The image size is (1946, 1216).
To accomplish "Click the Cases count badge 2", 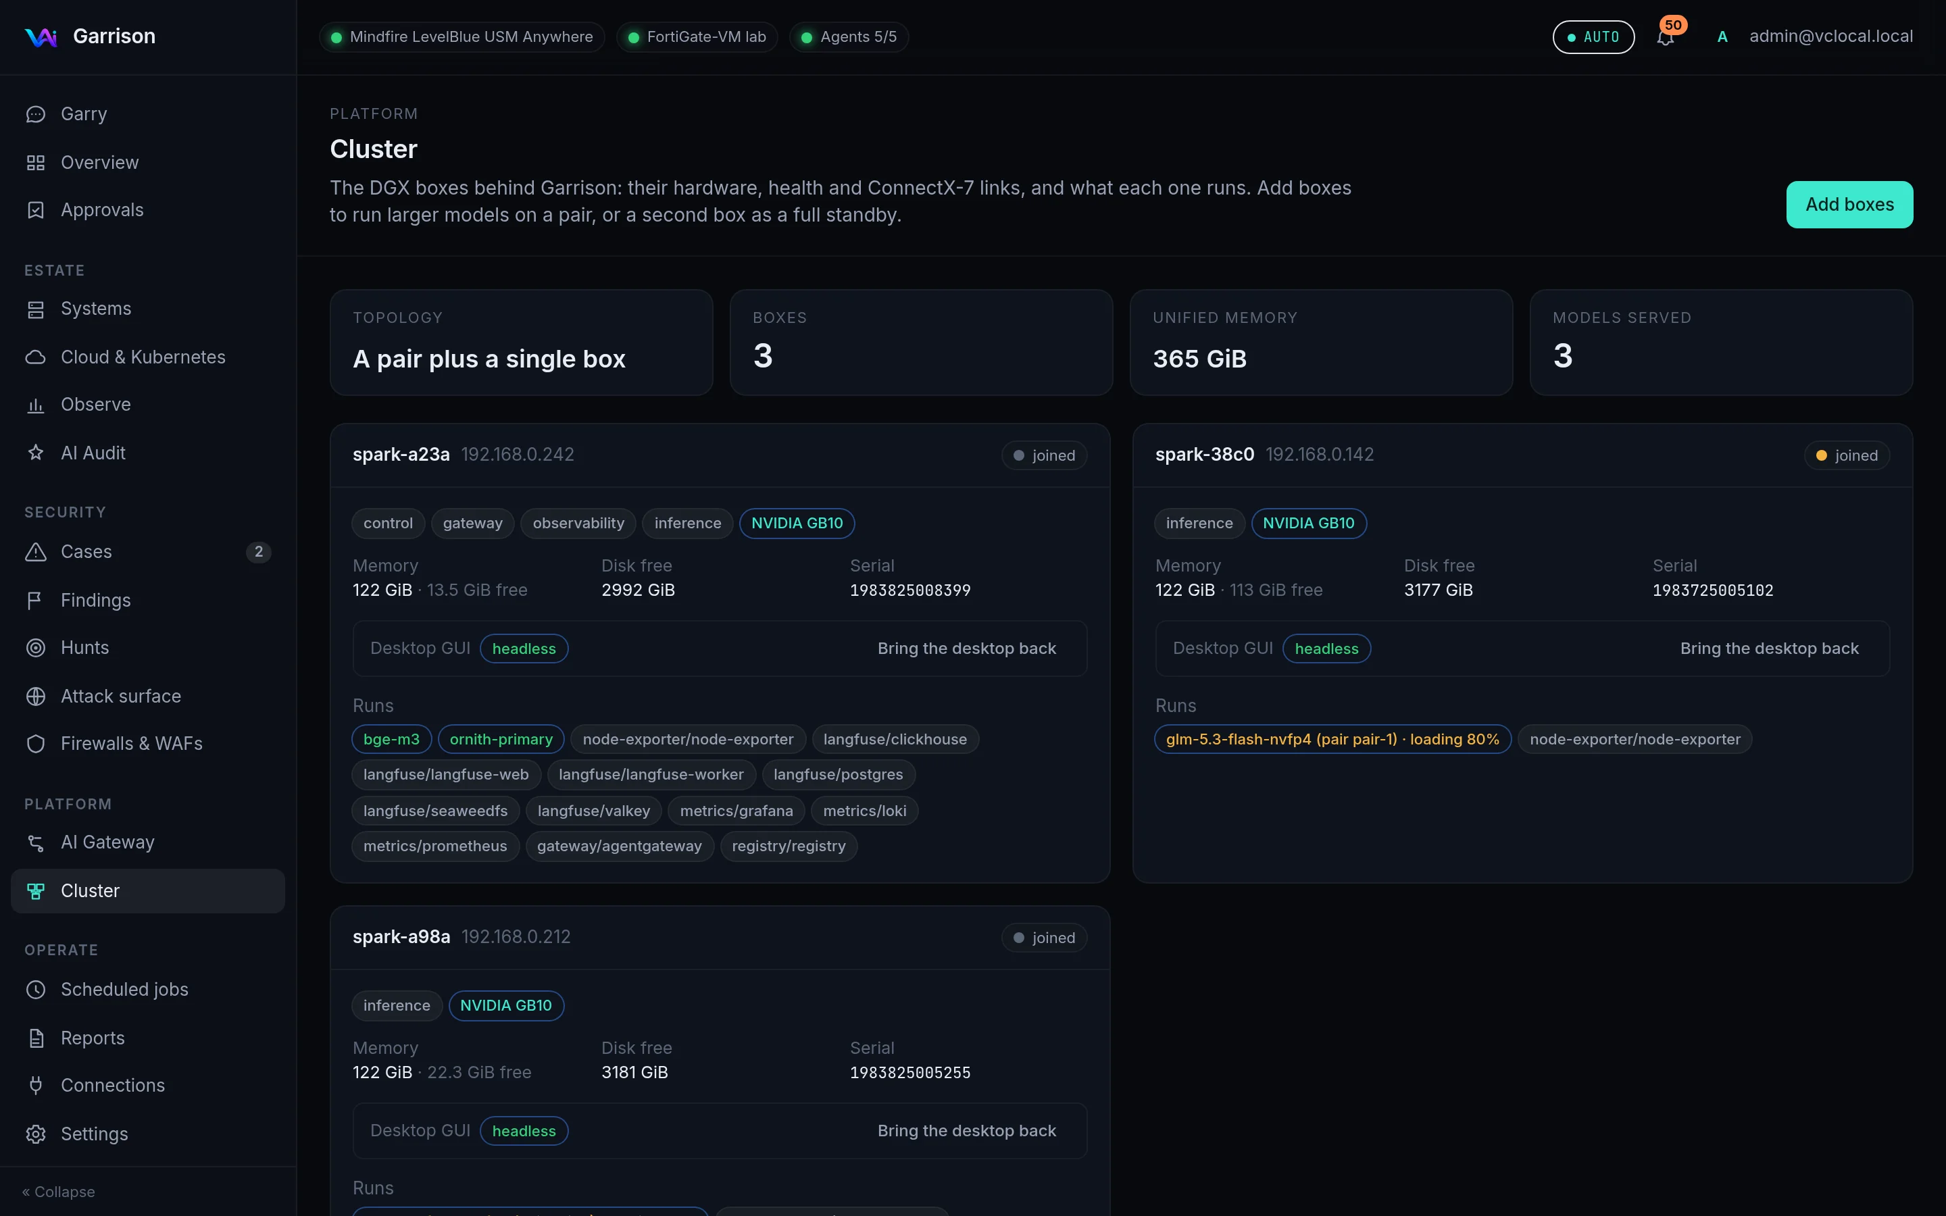I will (258, 552).
